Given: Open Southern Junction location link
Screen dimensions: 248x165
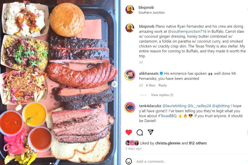Looking at the screenshot, I should point(151,13).
